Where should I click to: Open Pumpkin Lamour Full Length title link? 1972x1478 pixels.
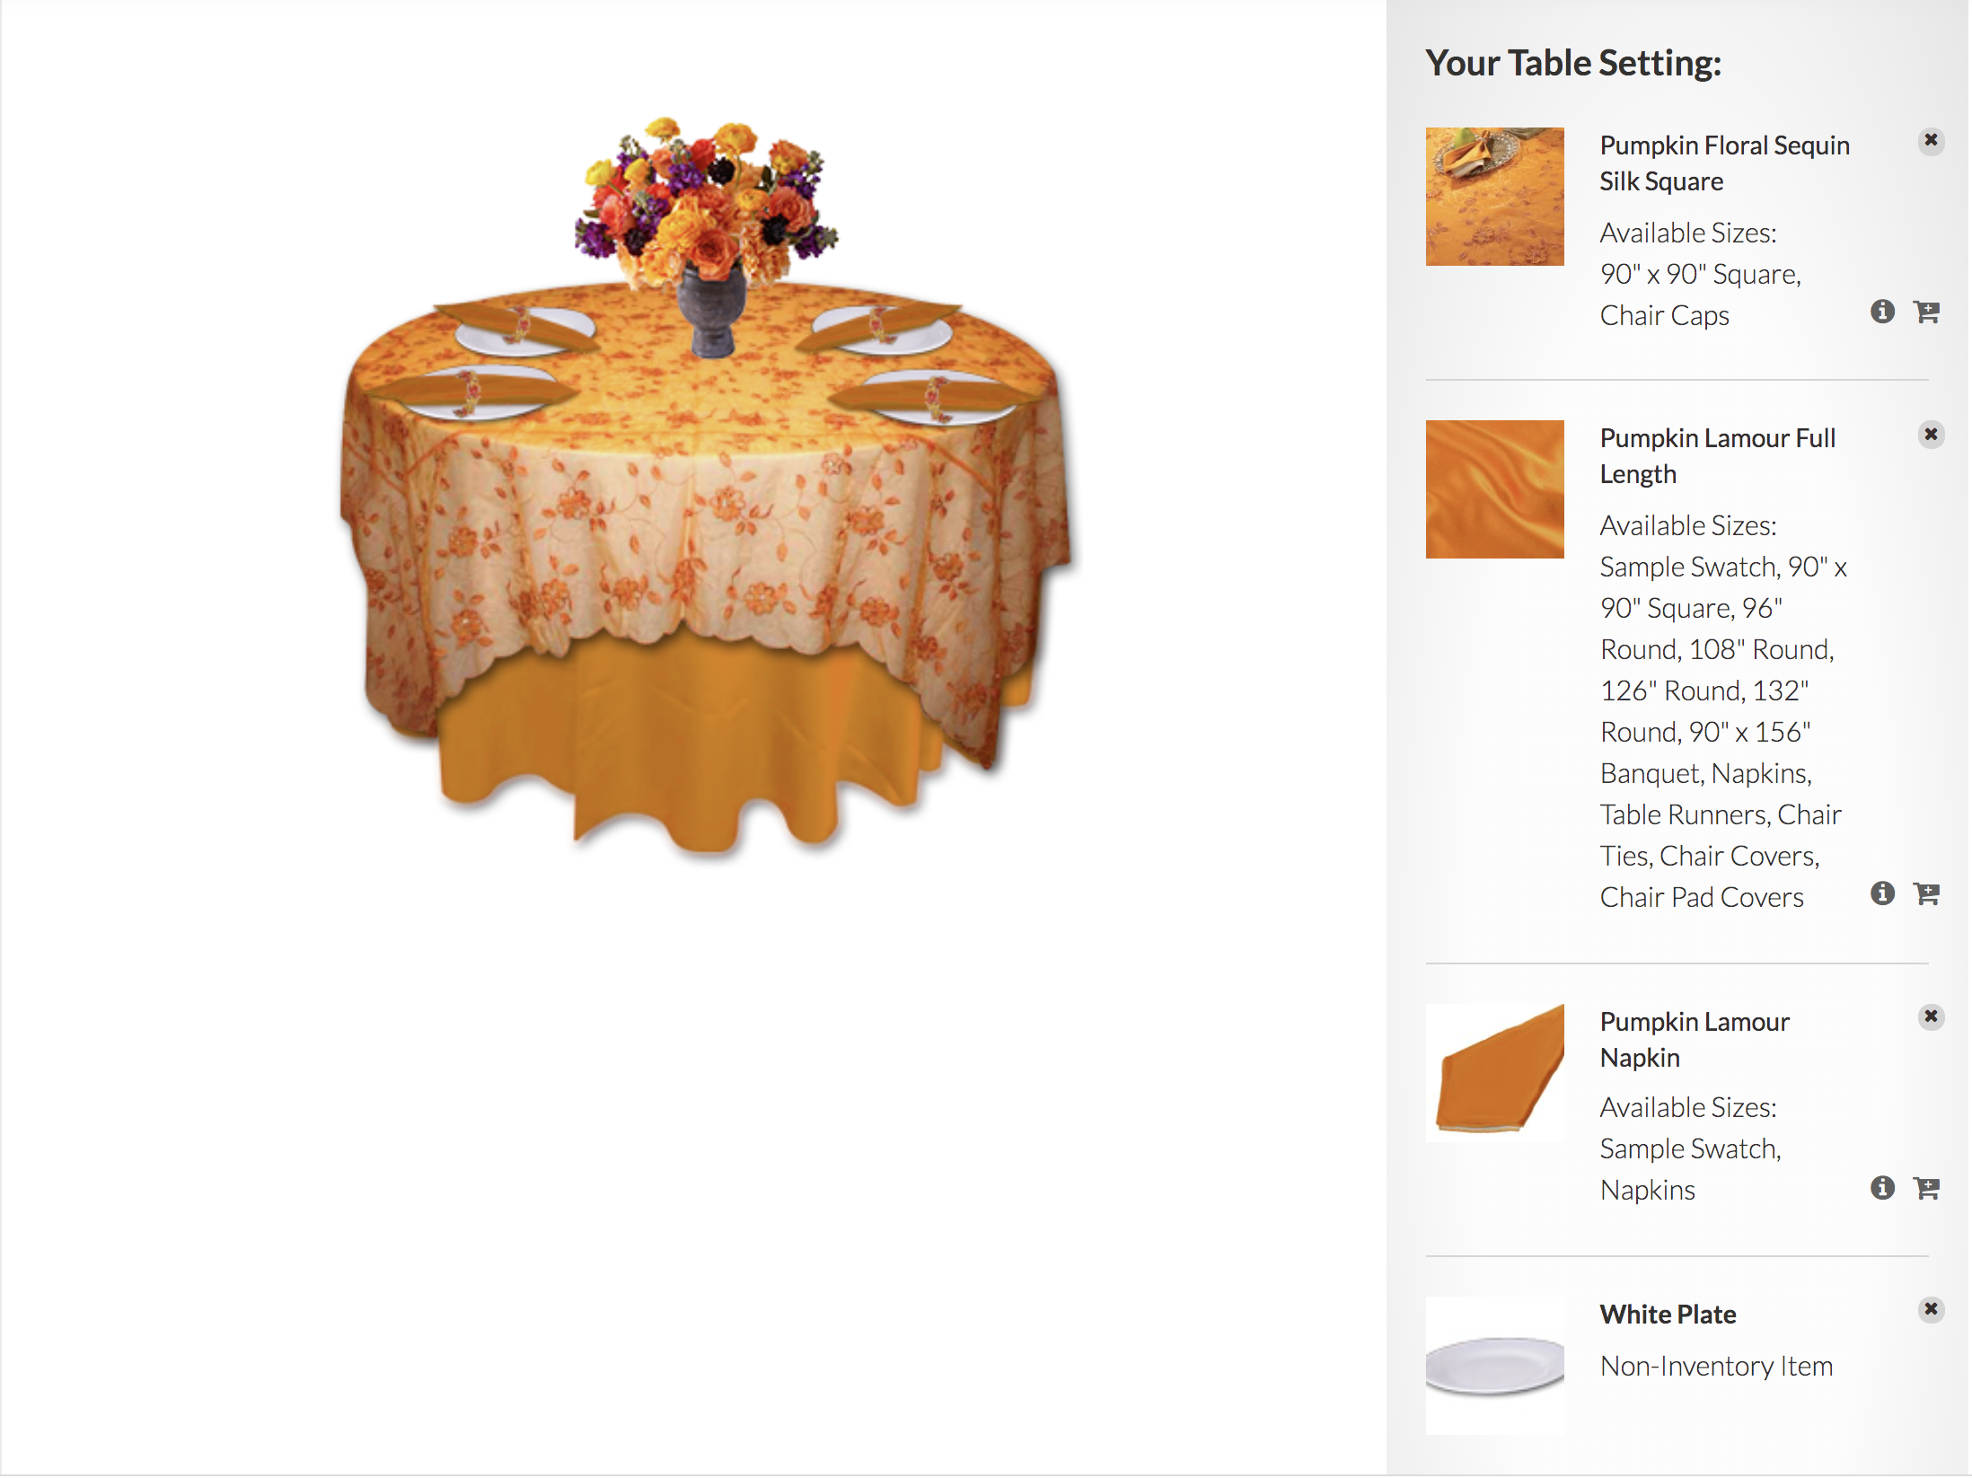click(1717, 456)
